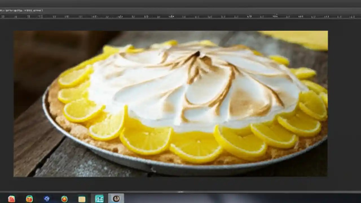Launch the blue gem-shaped taskbar app
The width and height of the screenshot is (361, 203).
tap(47, 199)
